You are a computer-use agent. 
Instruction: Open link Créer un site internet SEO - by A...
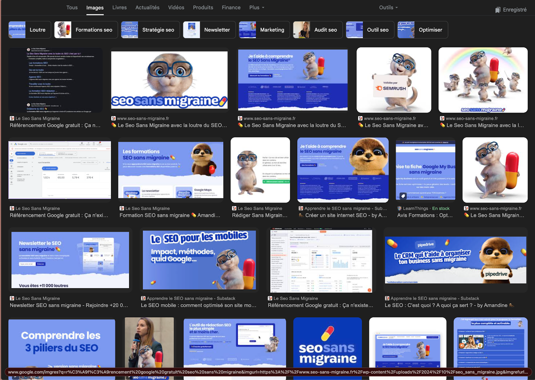(343, 215)
